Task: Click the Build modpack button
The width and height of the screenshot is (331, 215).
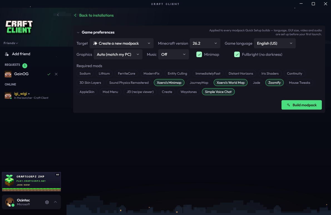Action: point(302,105)
